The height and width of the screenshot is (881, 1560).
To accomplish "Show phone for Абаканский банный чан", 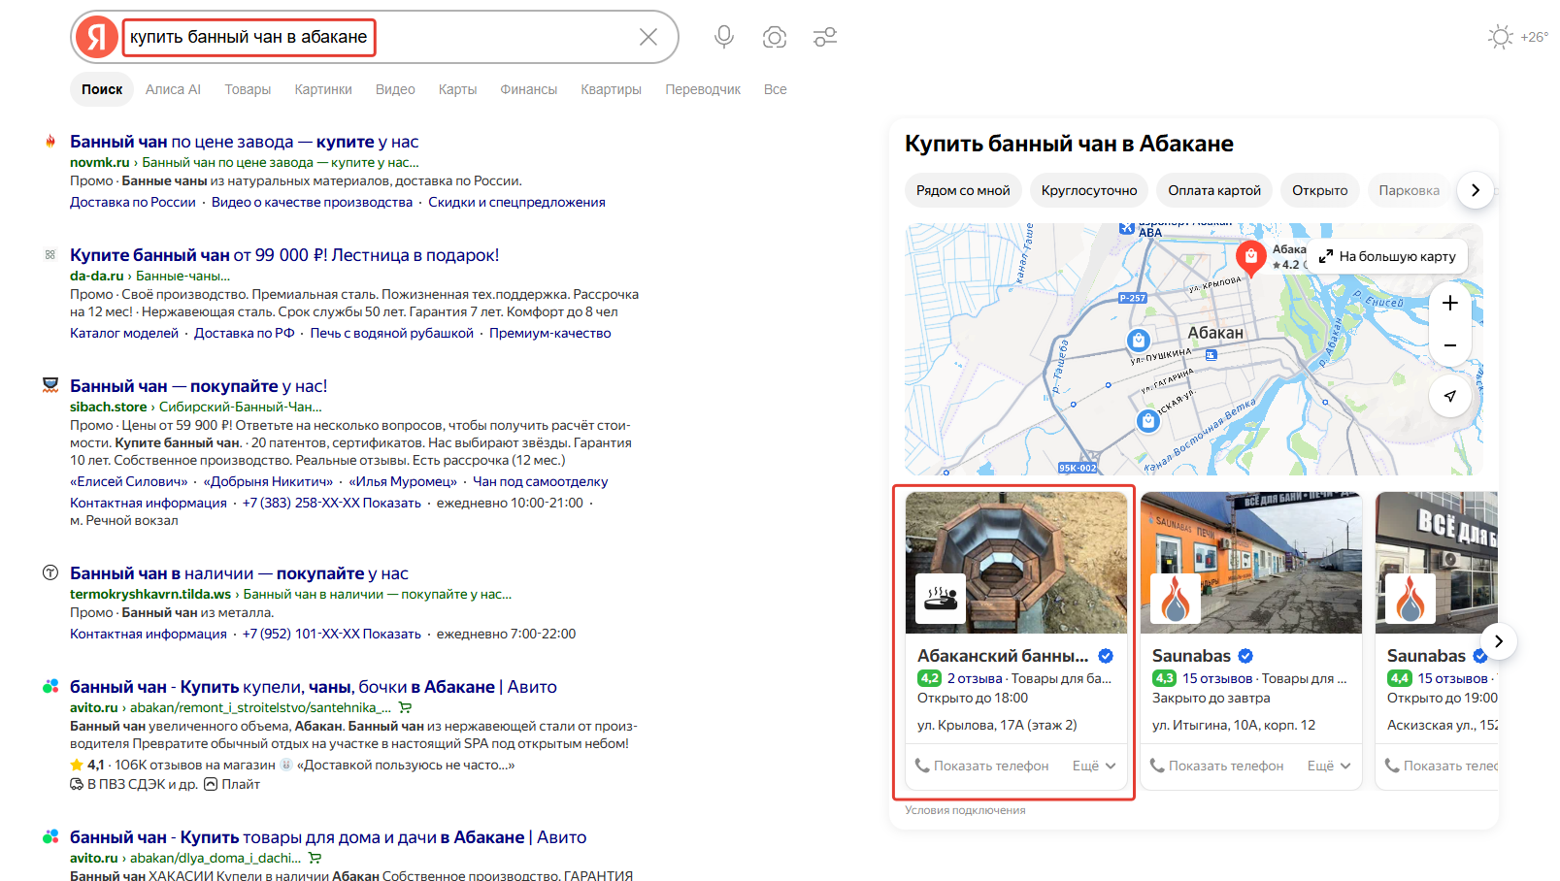I will pos(982,766).
